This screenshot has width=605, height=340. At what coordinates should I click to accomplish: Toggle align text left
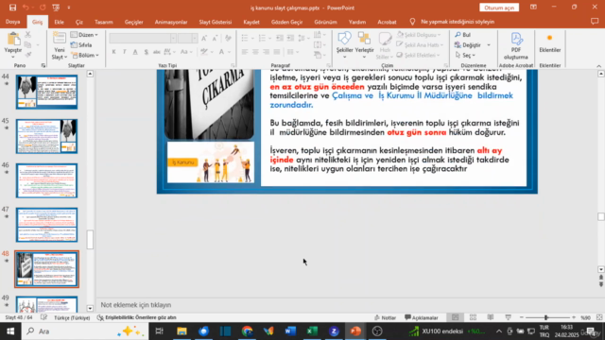[x=245, y=52]
